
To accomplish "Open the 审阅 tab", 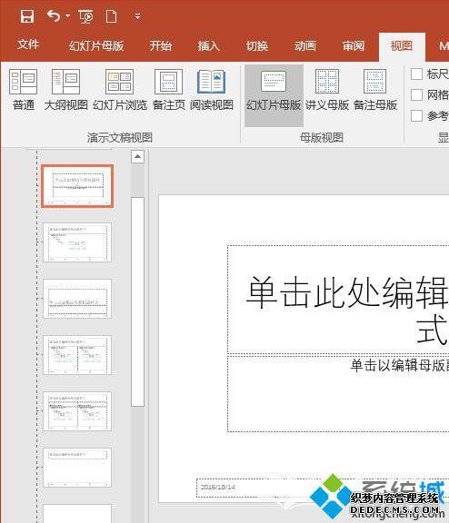I will [354, 45].
